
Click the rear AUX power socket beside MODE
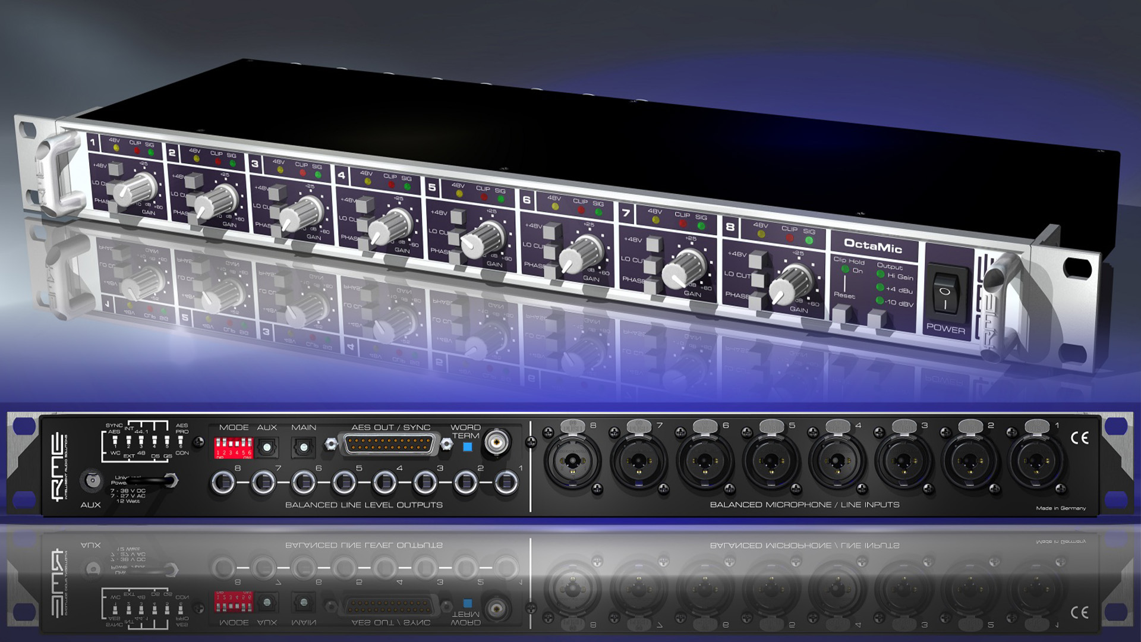267,446
